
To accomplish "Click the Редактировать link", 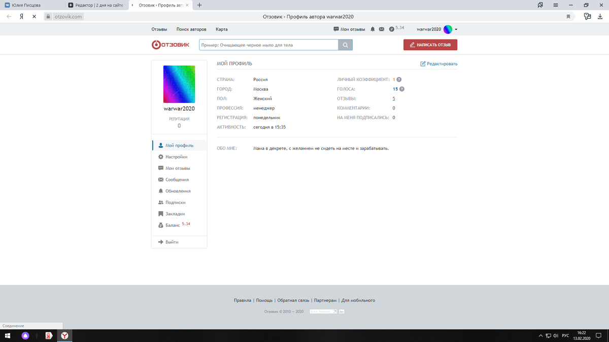I will click(442, 64).
